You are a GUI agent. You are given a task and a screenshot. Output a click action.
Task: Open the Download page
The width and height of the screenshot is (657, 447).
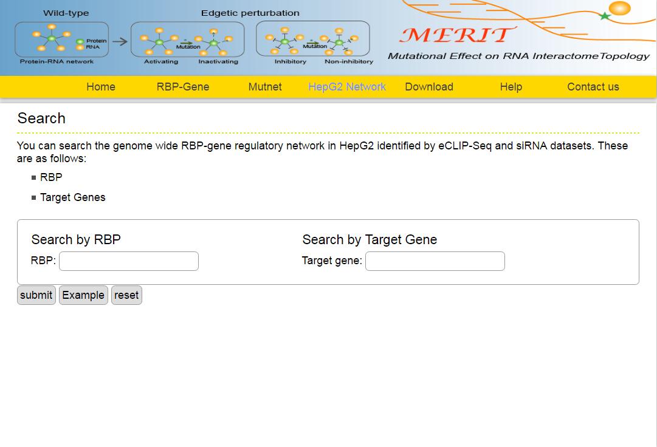coord(429,87)
